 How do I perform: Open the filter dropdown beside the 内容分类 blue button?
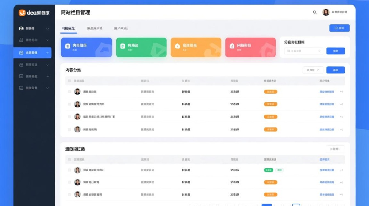[x=313, y=70]
